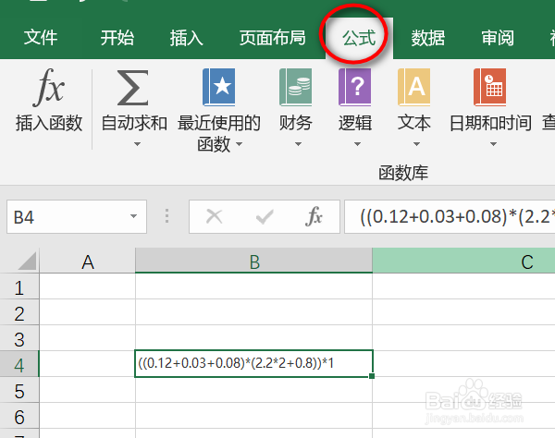Expand the Financial (财务) dropdown arrow
The image size is (555, 438).
[299, 144]
